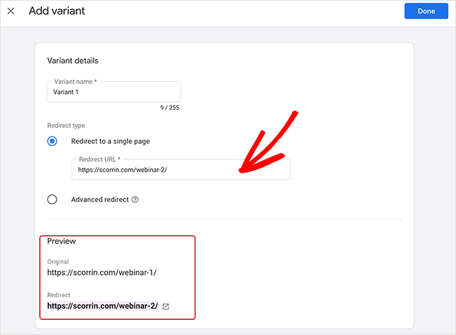Image resolution: width=456 pixels, height=335 pixels.
Task: Edit the Variant name field
Action: click(x=114, y=92)
